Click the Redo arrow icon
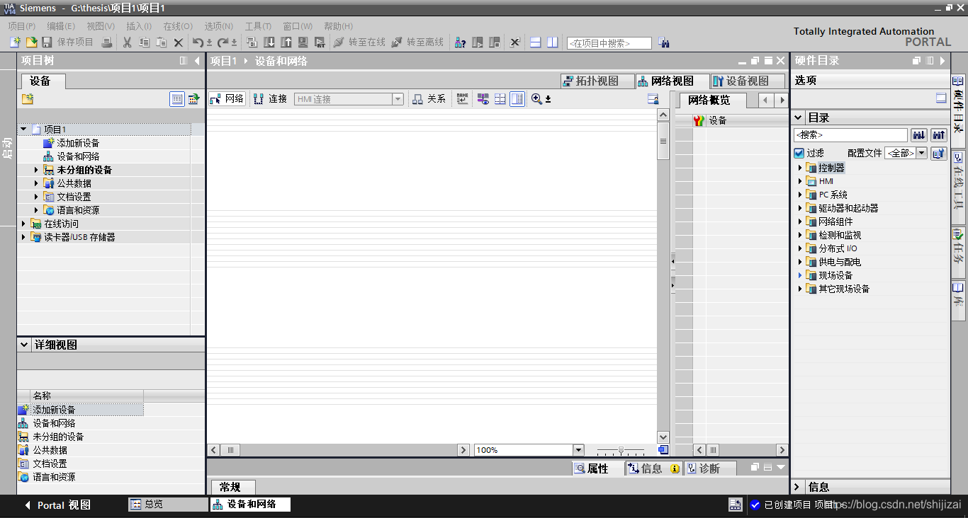968x518 pixels. click(x=223, y=42)
